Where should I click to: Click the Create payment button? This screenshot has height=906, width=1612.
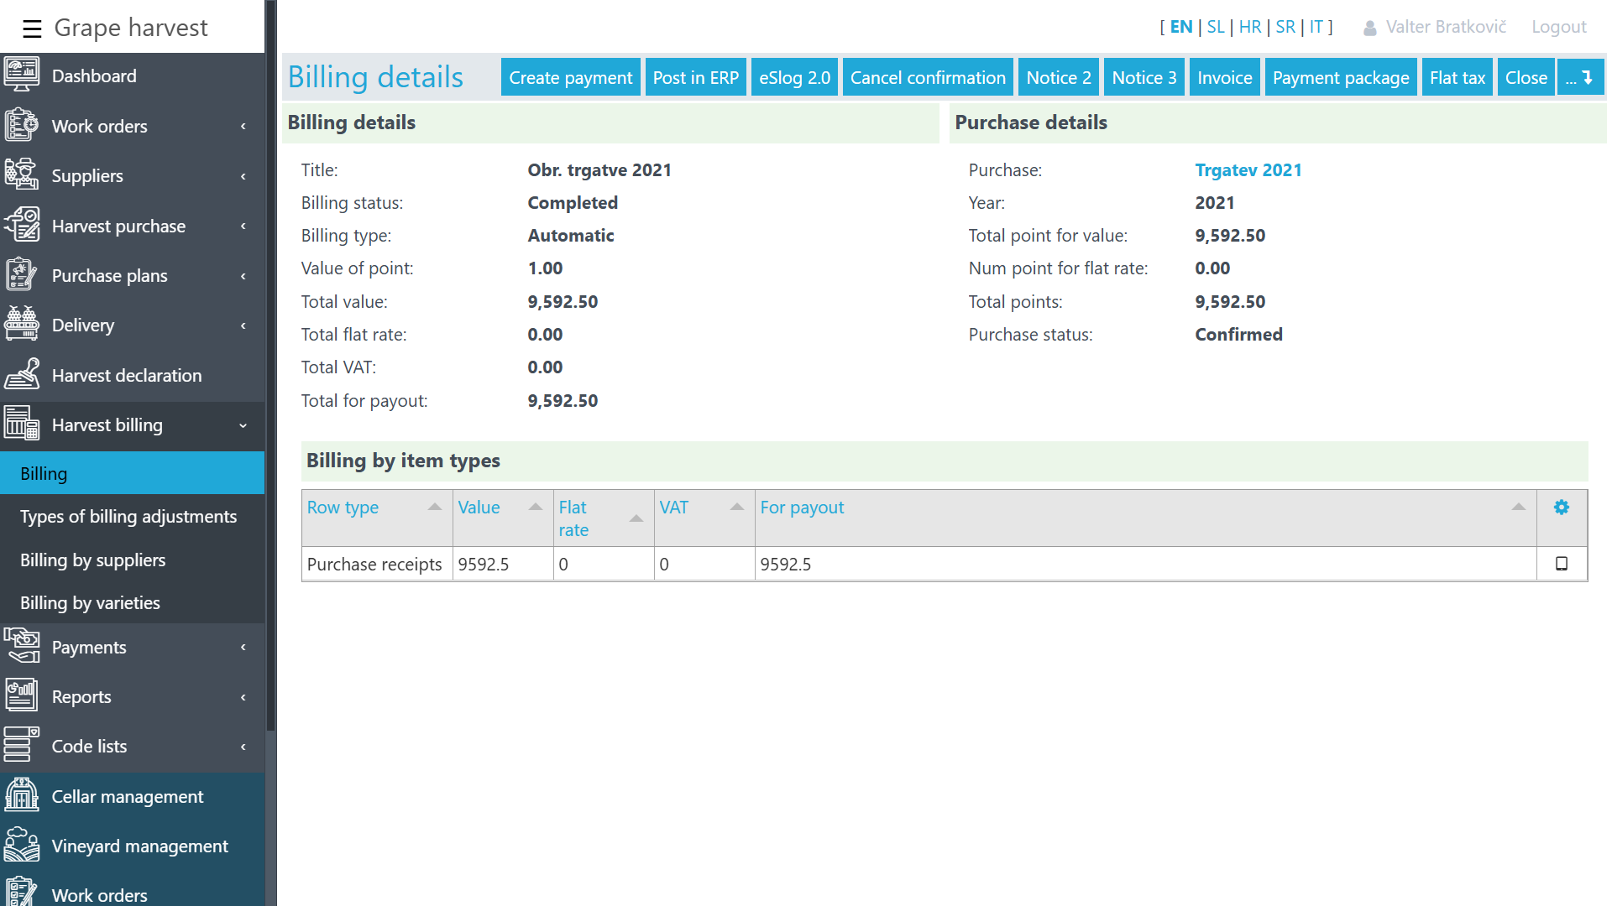coord(570,77)
